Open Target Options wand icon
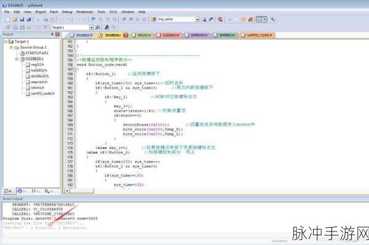The width and height of the screenshot is (369, 245). point(98,27)
